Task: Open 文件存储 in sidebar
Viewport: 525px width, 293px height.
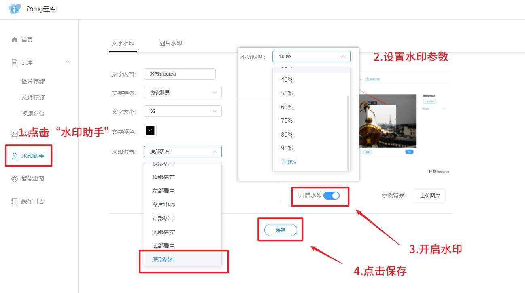Action: [x=33, y=97]
